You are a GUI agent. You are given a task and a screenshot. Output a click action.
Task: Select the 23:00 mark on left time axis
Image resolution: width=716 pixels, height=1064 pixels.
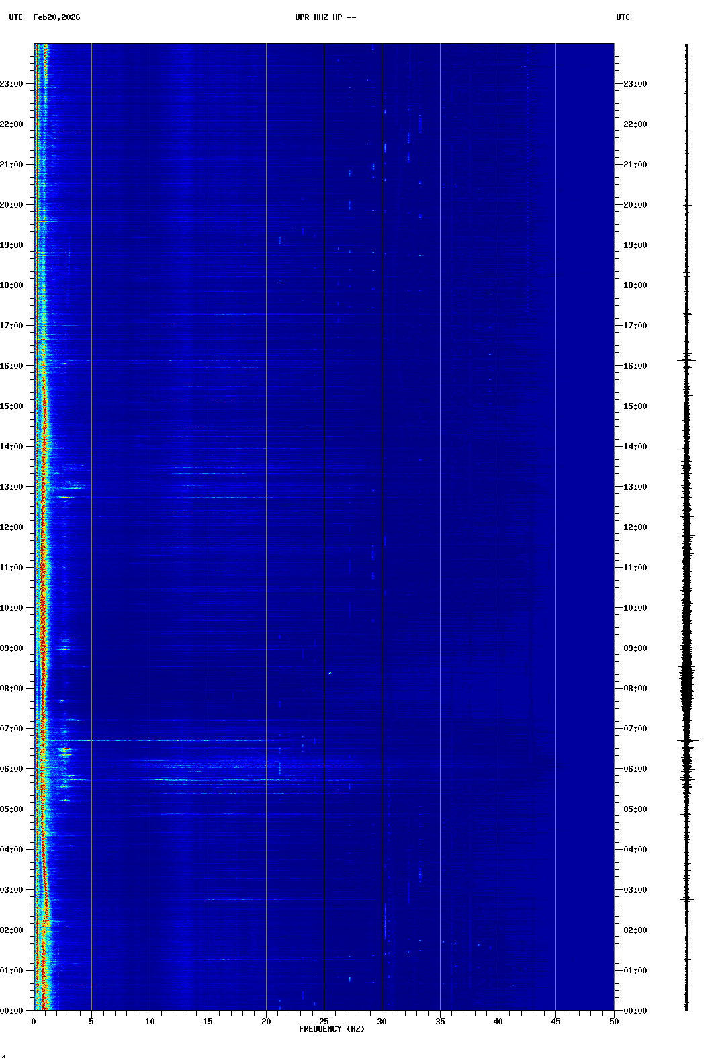tap(13, 84)
